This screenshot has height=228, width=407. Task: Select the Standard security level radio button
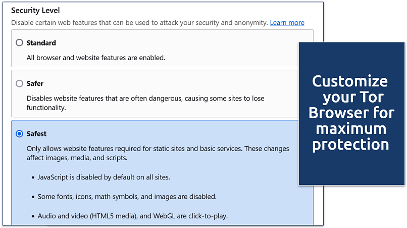point(19,43)
